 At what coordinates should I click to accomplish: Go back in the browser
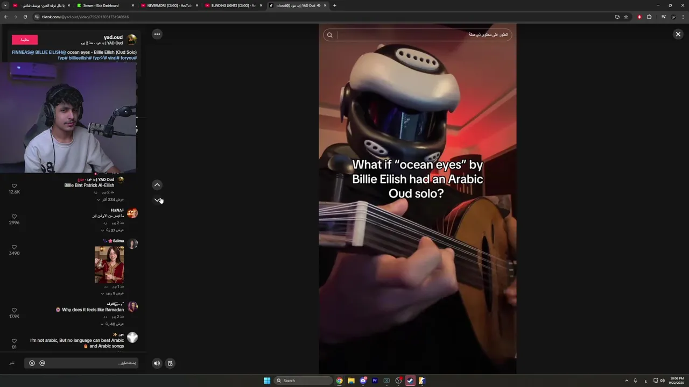[x=6, y=17]
